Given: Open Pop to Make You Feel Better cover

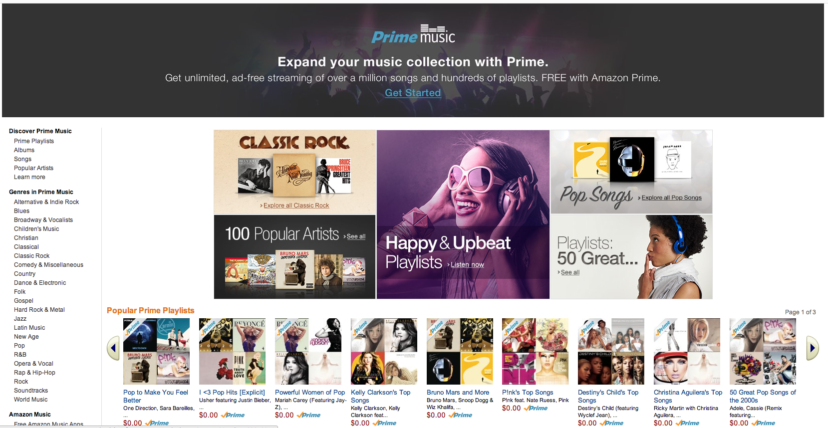Looking at the screenshot, I should [156, 352].
